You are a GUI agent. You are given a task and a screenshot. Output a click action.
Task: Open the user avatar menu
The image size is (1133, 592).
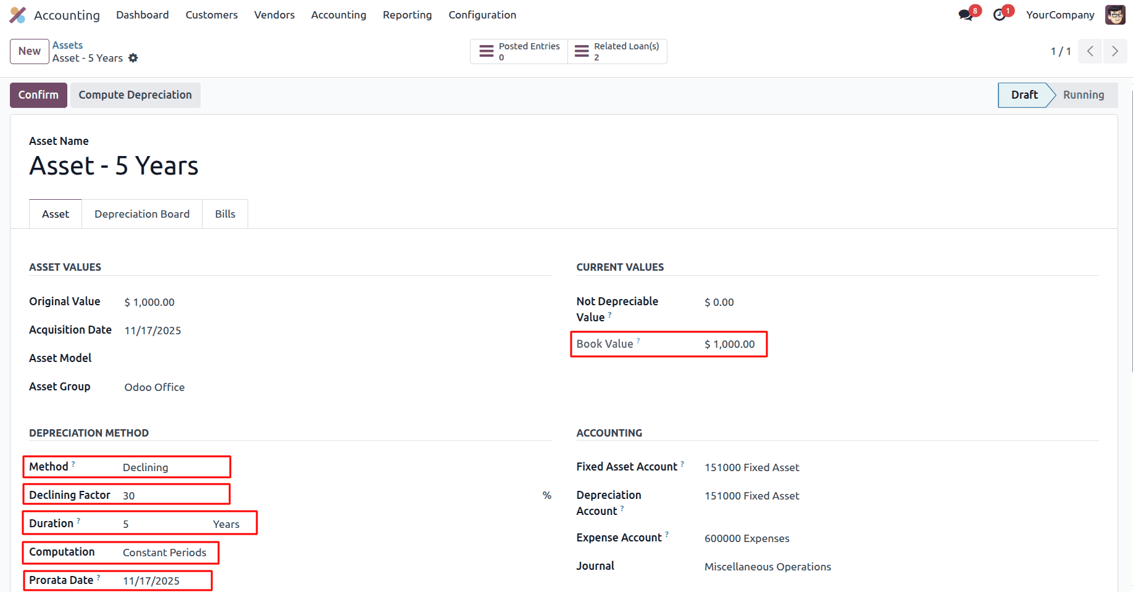coord(1114,14)
